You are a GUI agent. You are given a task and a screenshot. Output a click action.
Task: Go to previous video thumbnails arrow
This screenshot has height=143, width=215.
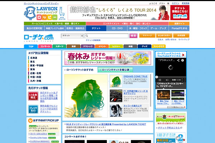[156, 95]
